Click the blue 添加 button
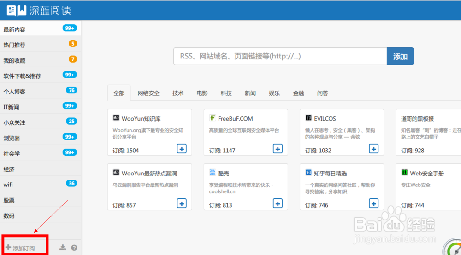The width and height of the screenshot is (461, 255). point(400,56)
